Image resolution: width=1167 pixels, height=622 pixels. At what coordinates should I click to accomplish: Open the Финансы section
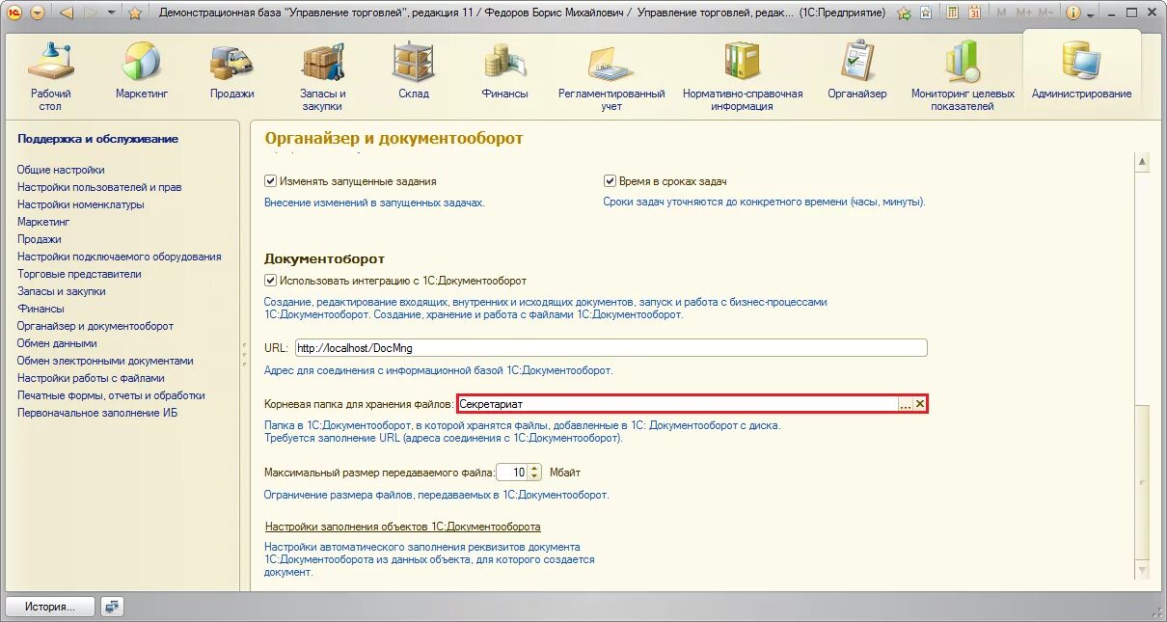pyautogui.click(x=504, y=71)
